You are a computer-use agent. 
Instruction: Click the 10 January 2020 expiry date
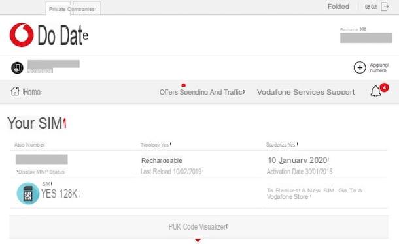tap(298, 160)
